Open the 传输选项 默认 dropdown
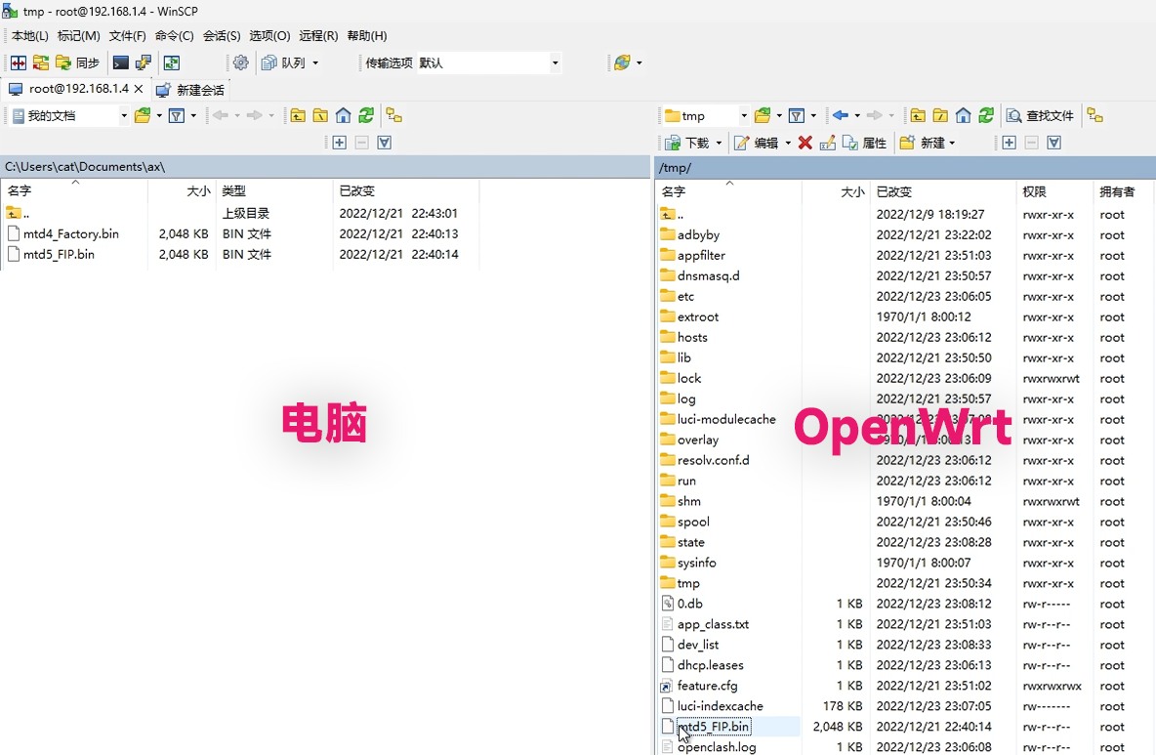The width and height of the screenshot is (1156, 755). 553,63
